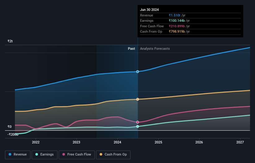Click the orange Cash From Op data point
Screen dimensions: 255x163
(138, 99)
